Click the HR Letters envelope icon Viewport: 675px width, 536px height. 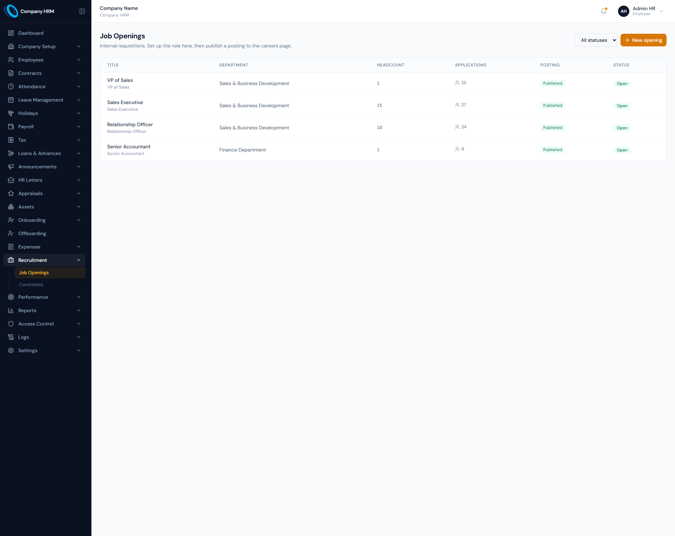(x=11, y=180)
